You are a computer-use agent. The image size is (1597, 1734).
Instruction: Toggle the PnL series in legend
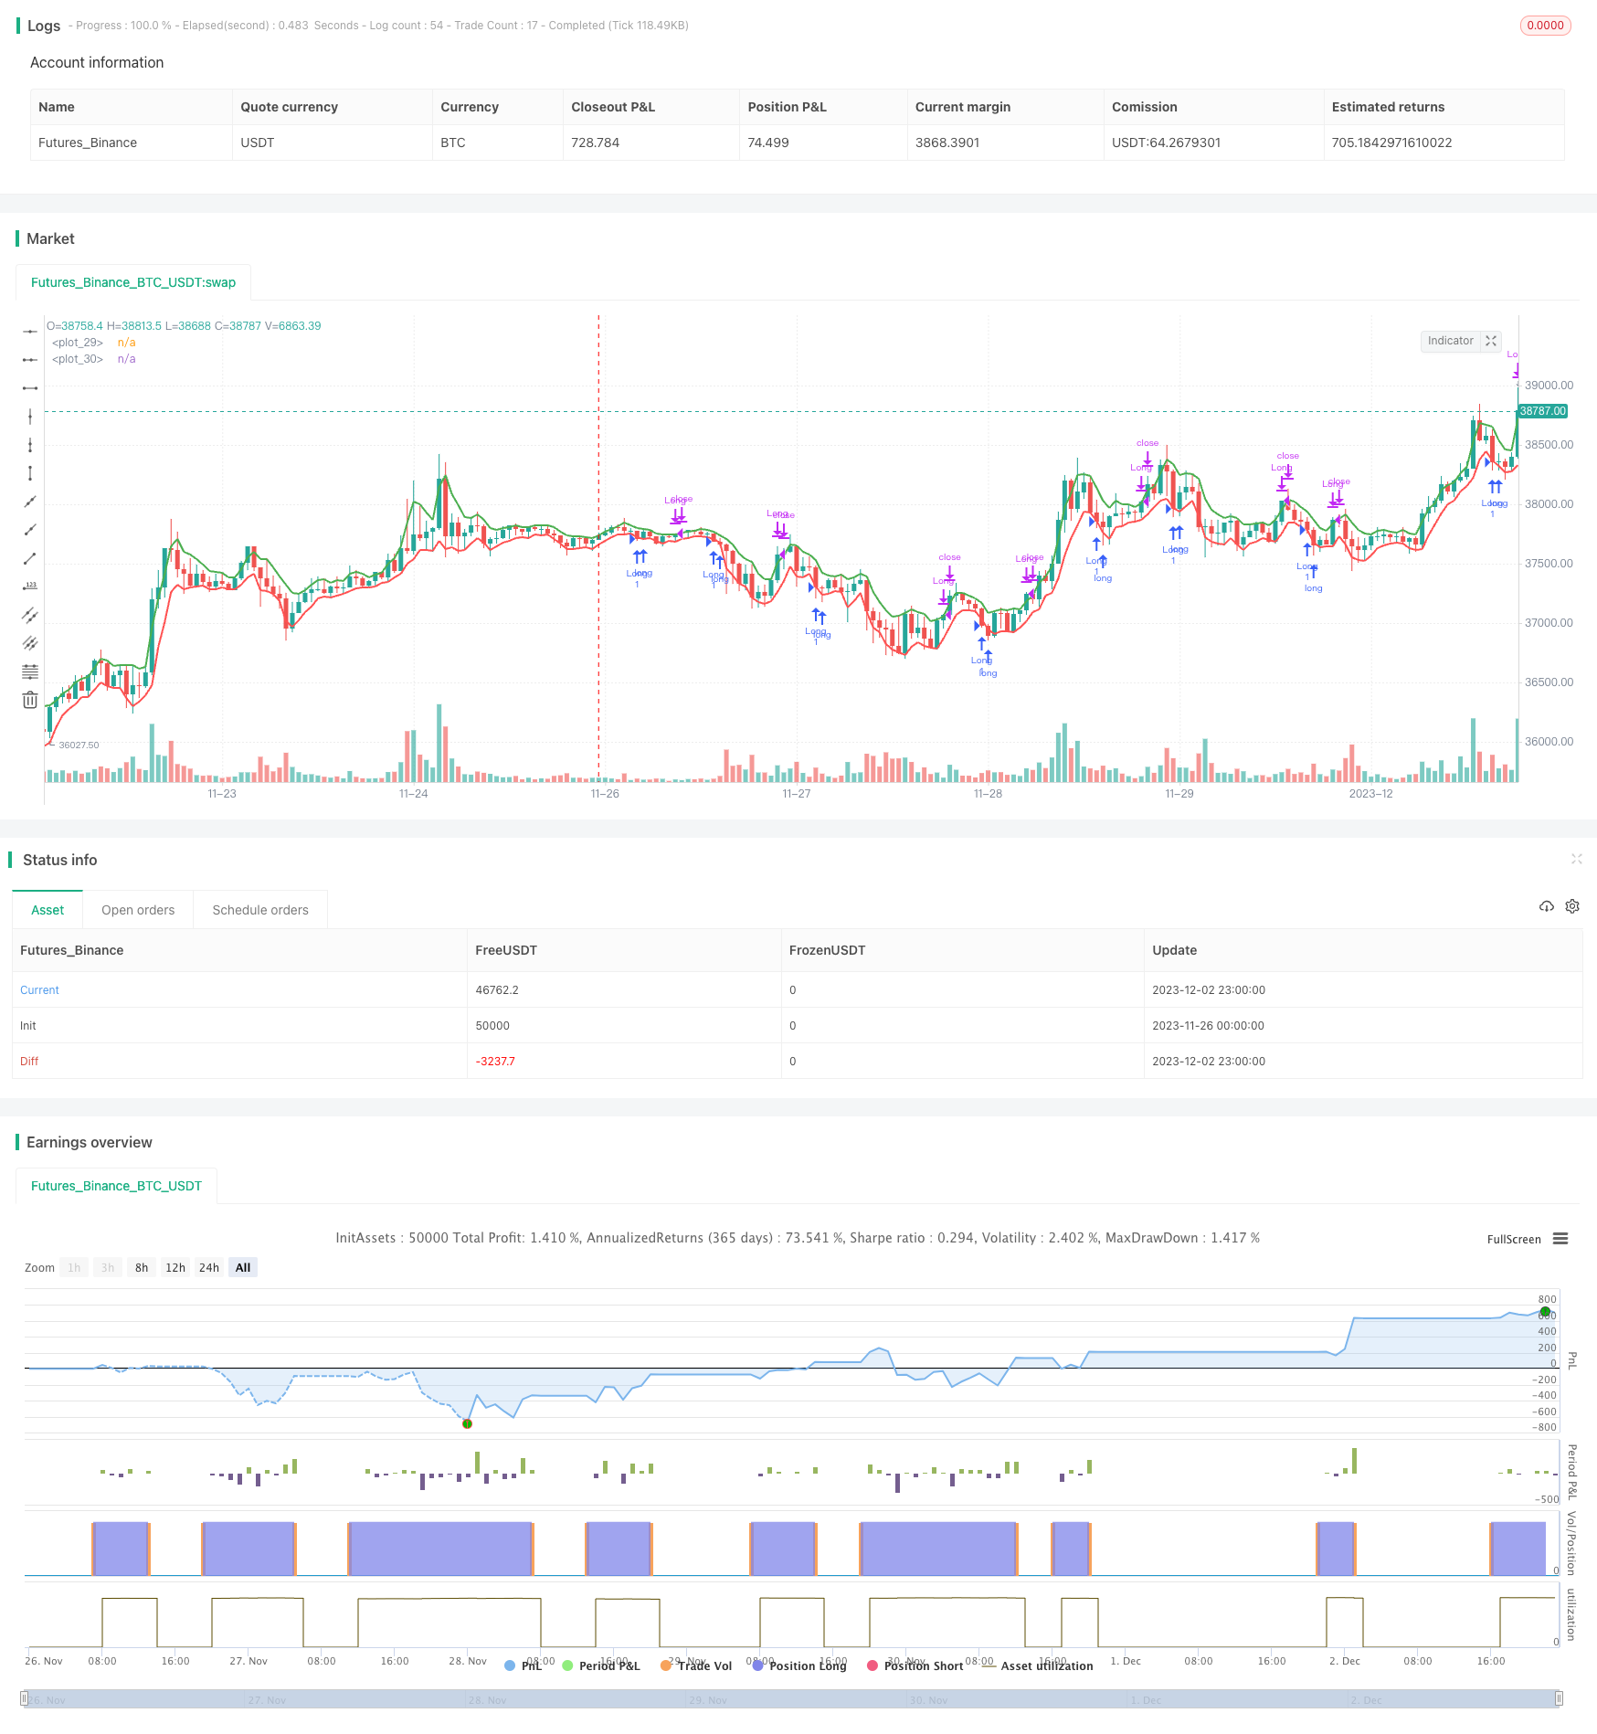(x=524, y=1665)
